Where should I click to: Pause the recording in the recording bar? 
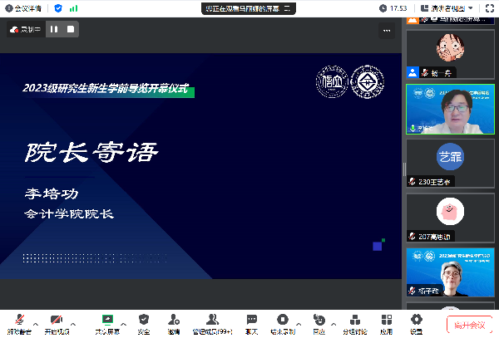tap(54, 29)
